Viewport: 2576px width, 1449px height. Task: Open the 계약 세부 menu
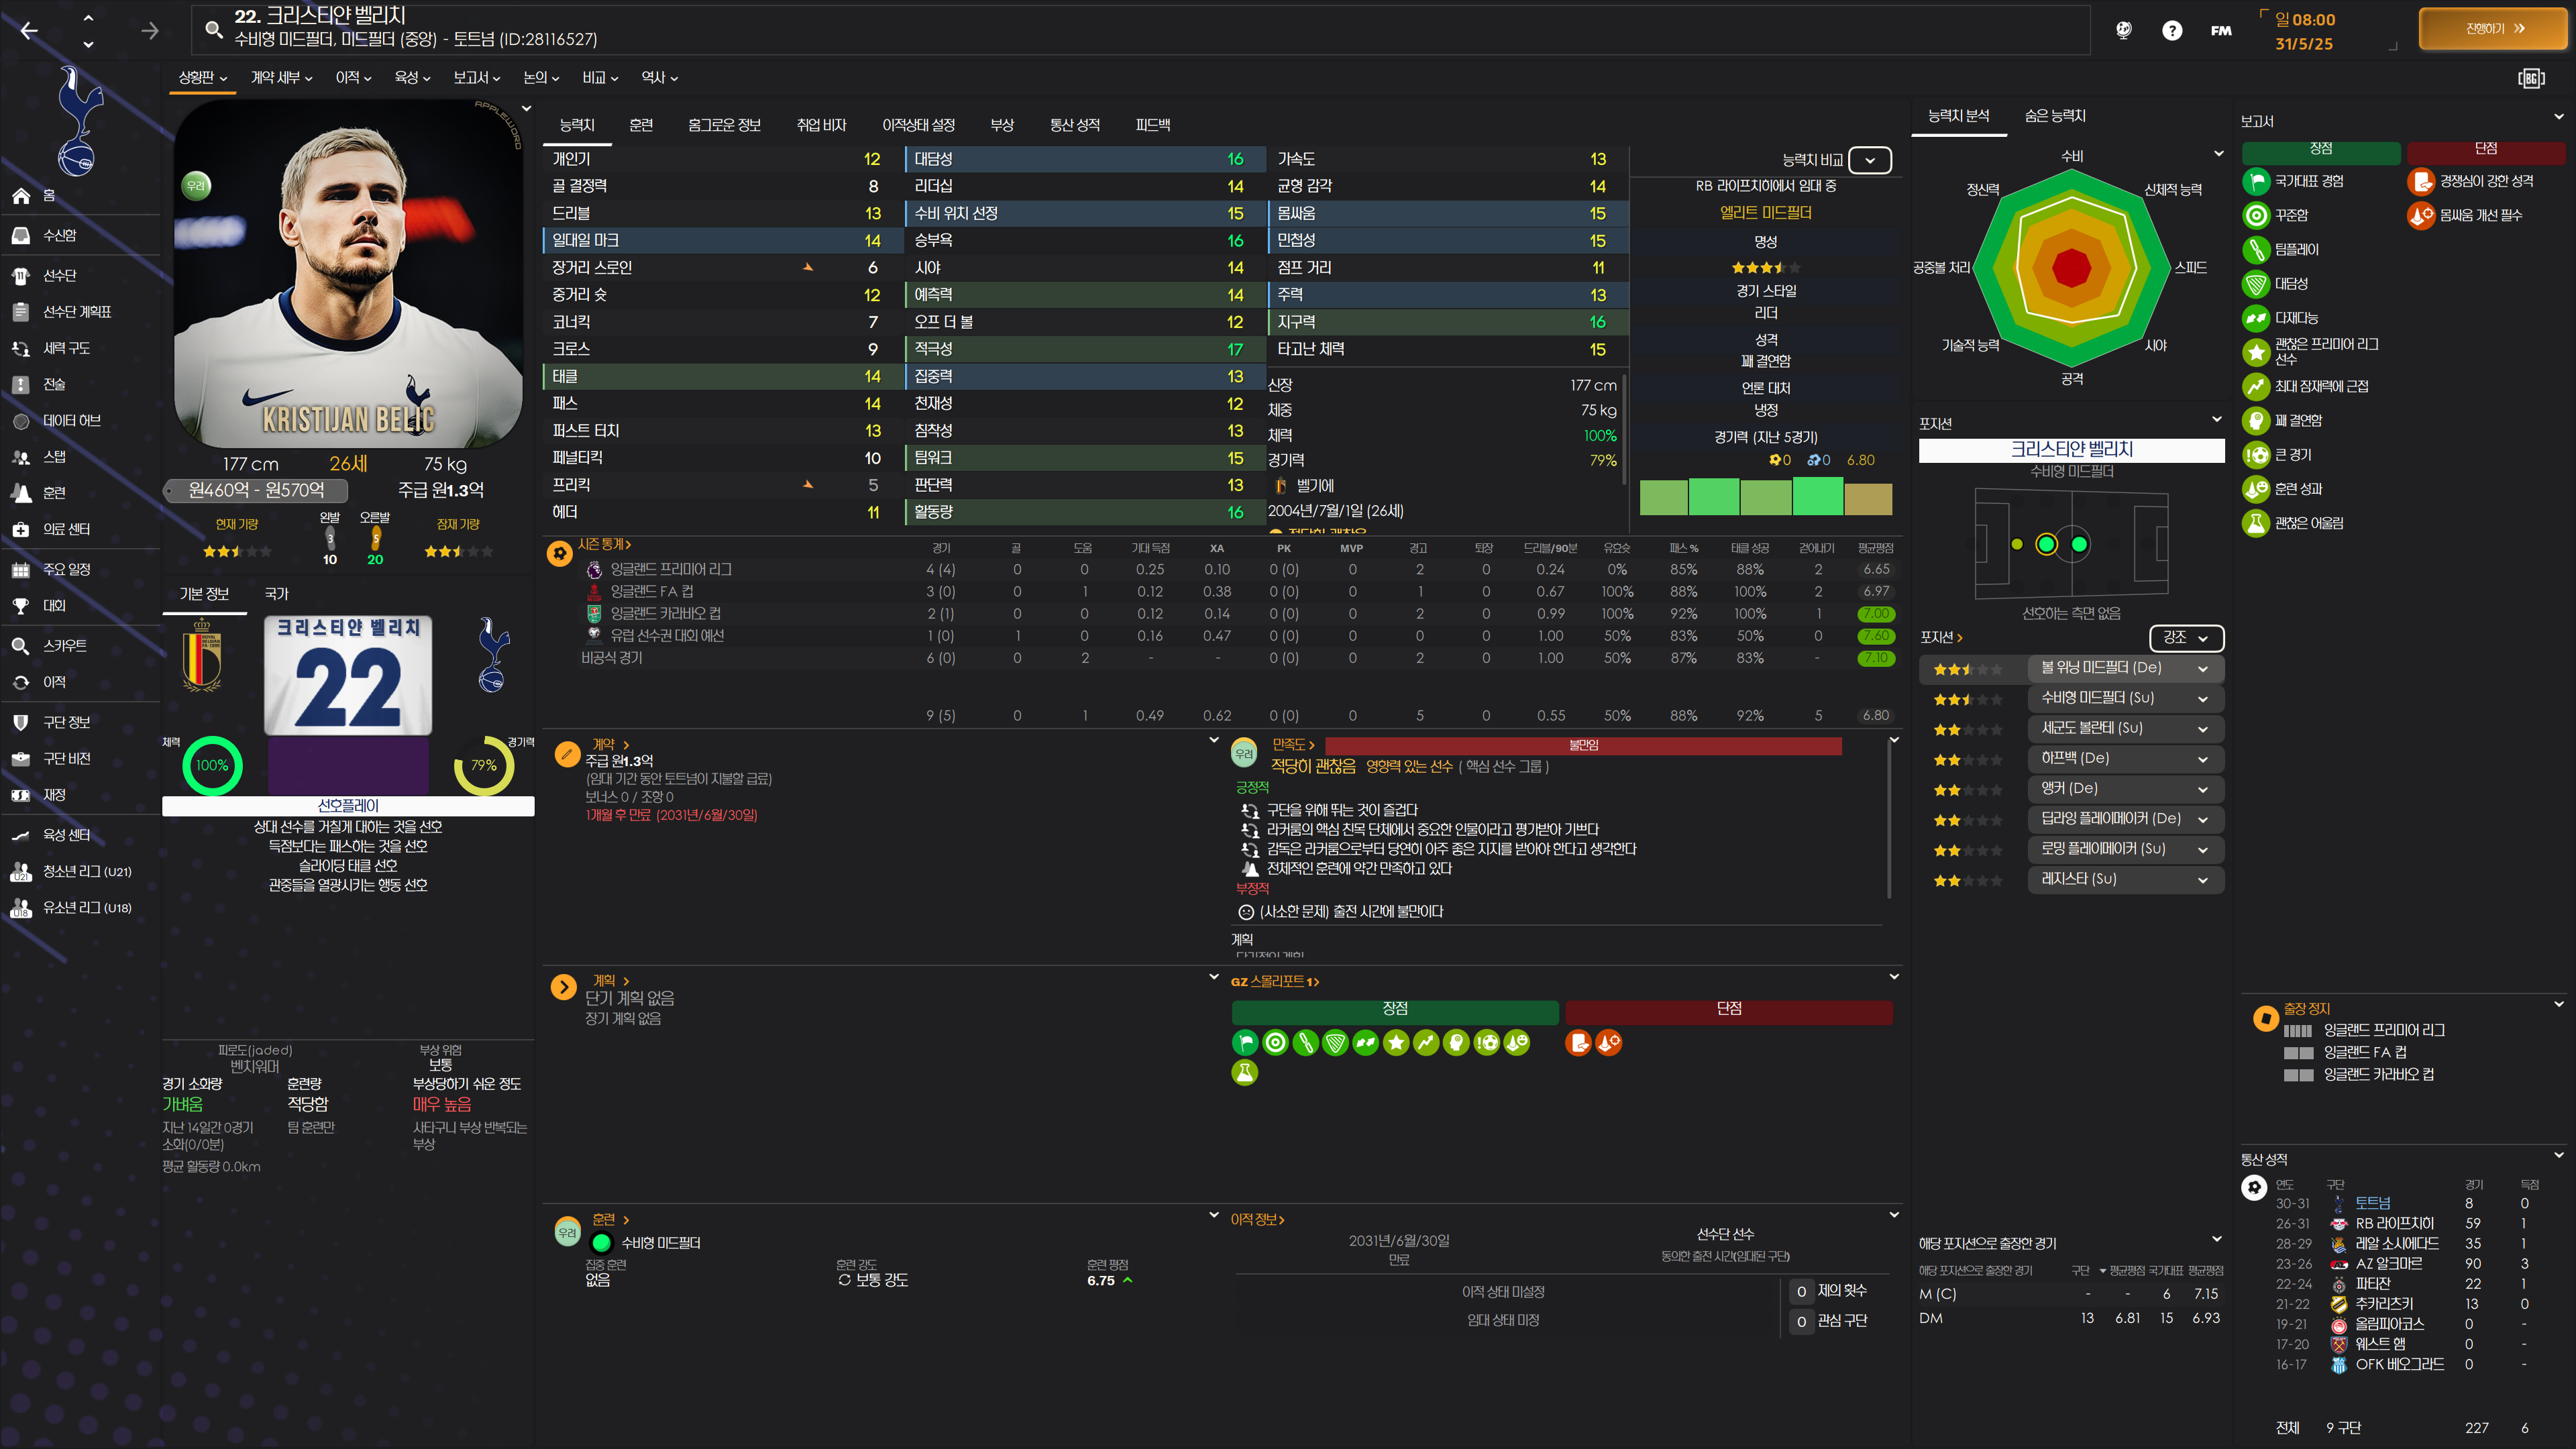pos(282,78)
